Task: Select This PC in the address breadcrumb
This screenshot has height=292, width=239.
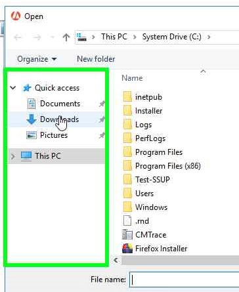Action: pos(114,37)
